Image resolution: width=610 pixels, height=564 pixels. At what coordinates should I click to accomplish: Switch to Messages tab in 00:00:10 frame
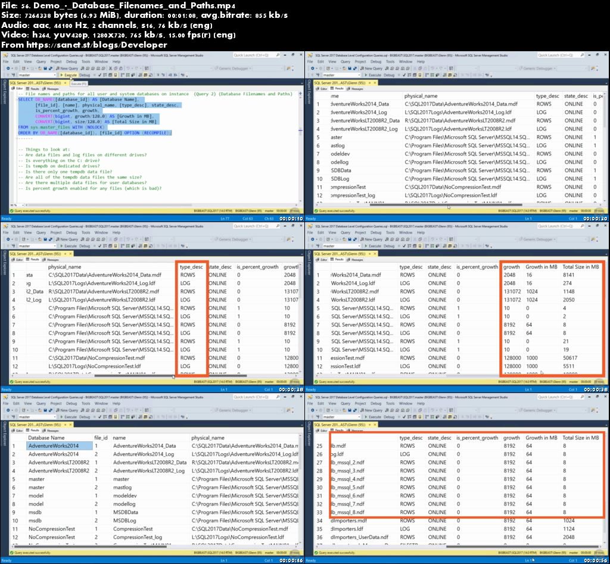coord(51,89)
